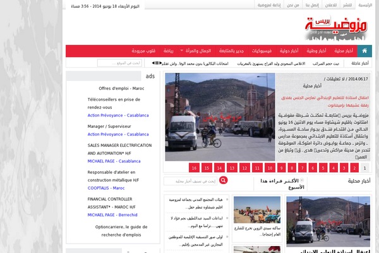Open the جدير بالمتابعة menu item
Screen dimensions: 379x253
click(x=232, y=51)
